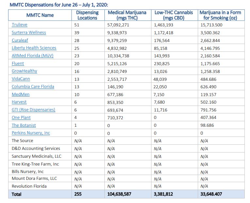Open the GrowHealthy link

click(24, 71)
